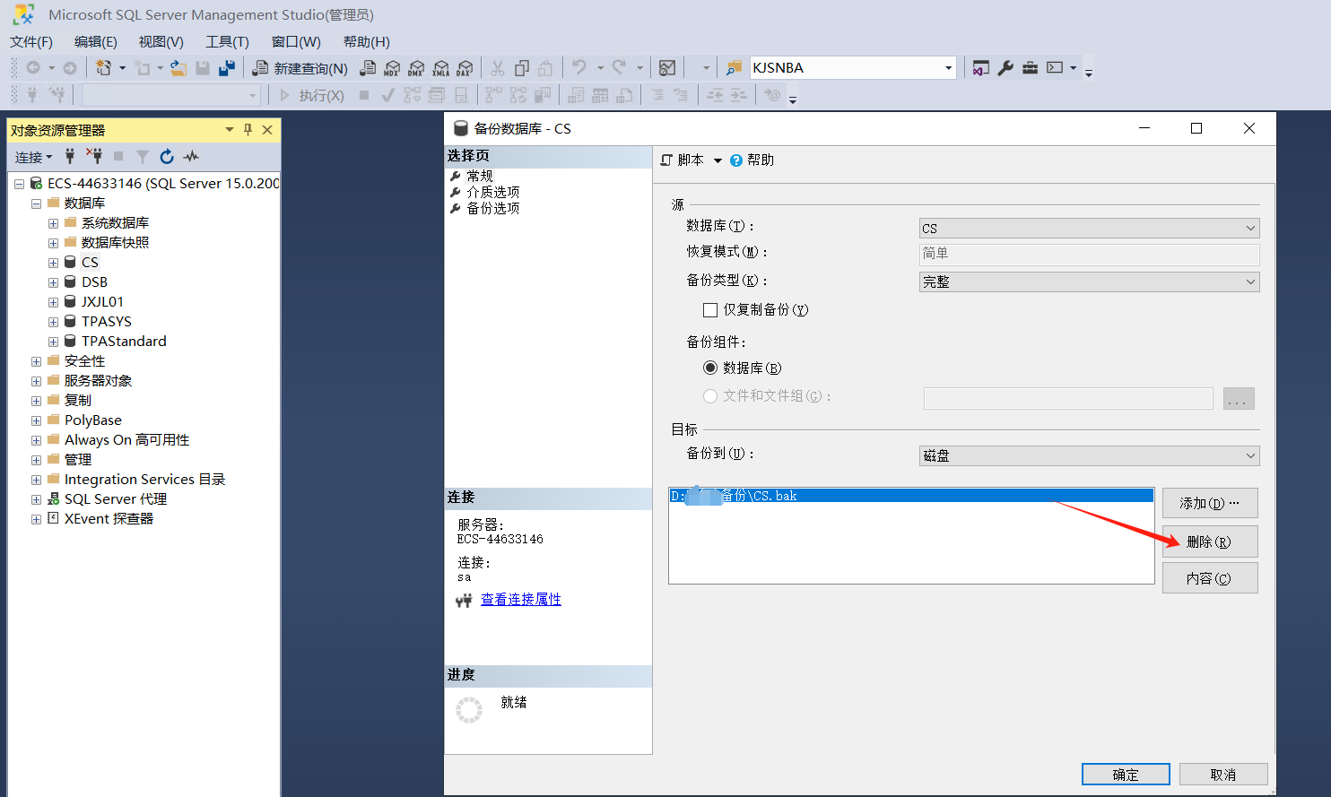The width and height of the screenshot is (1331, 797).
Task: Click the Find in Files icon
Action: coord(734,68)
